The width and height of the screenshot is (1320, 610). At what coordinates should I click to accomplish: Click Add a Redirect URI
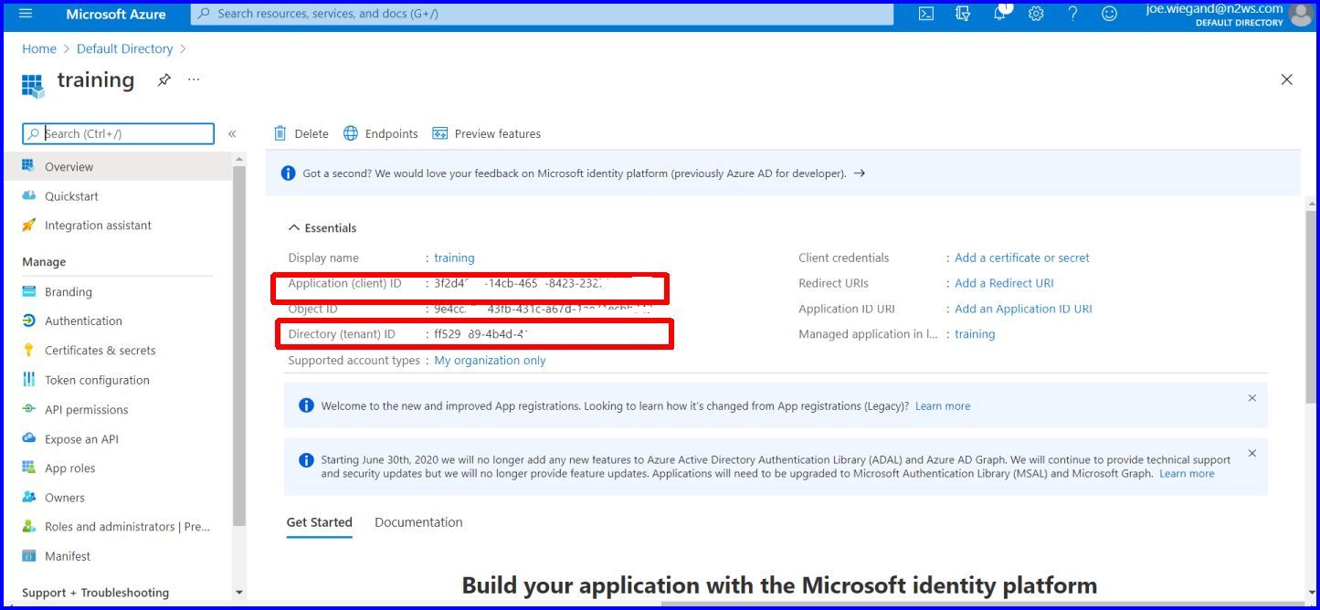[x=1004, y=283]
